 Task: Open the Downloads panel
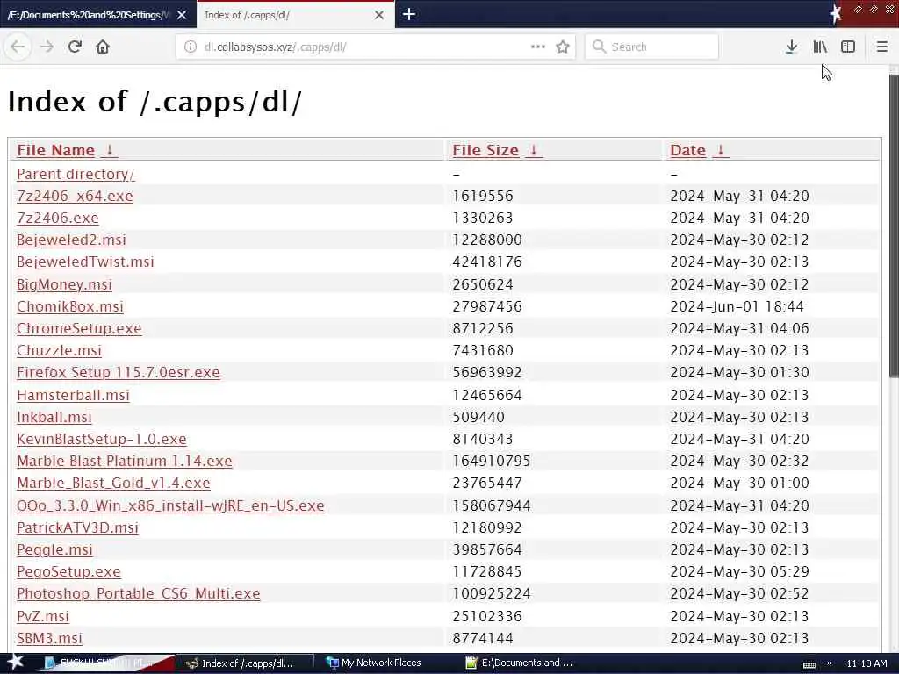point(791,47)
